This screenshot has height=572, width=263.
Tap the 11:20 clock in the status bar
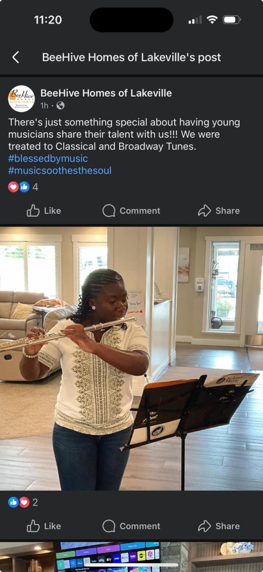48,20
